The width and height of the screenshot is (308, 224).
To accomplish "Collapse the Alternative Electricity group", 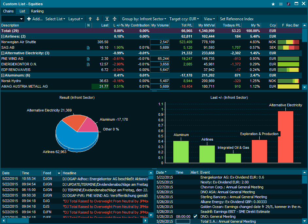I will (x=3, y=53).
